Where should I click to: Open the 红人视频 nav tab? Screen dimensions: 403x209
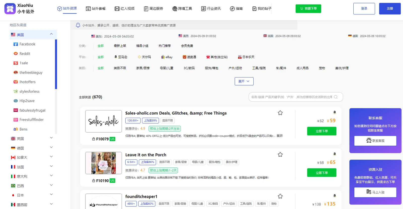click(124, 9)
